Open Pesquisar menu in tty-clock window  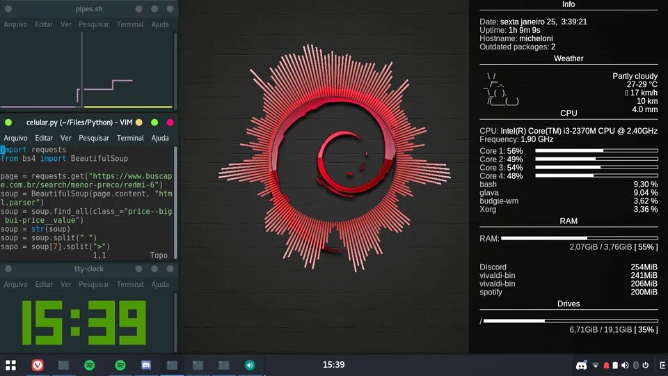pos(94,284)
